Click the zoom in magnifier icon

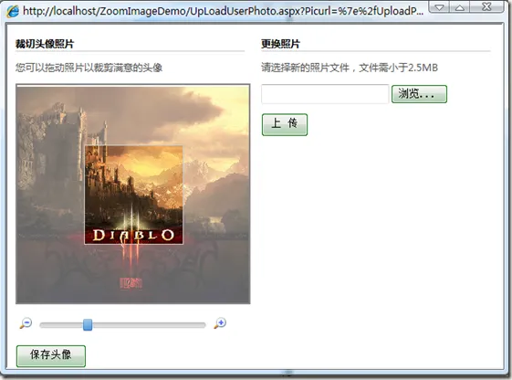pyautogui.click(x=220, y=323)
